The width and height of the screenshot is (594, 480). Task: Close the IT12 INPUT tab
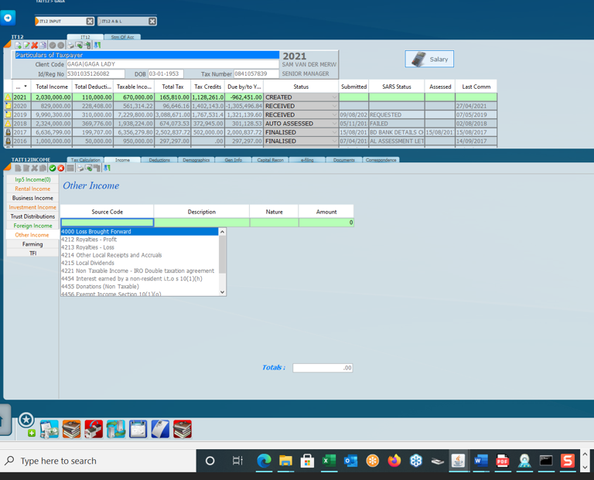pos(90,22)
